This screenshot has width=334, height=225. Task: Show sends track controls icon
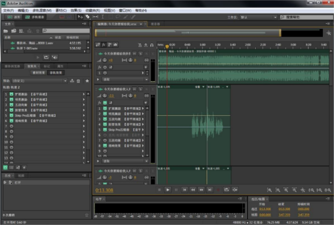110,45
